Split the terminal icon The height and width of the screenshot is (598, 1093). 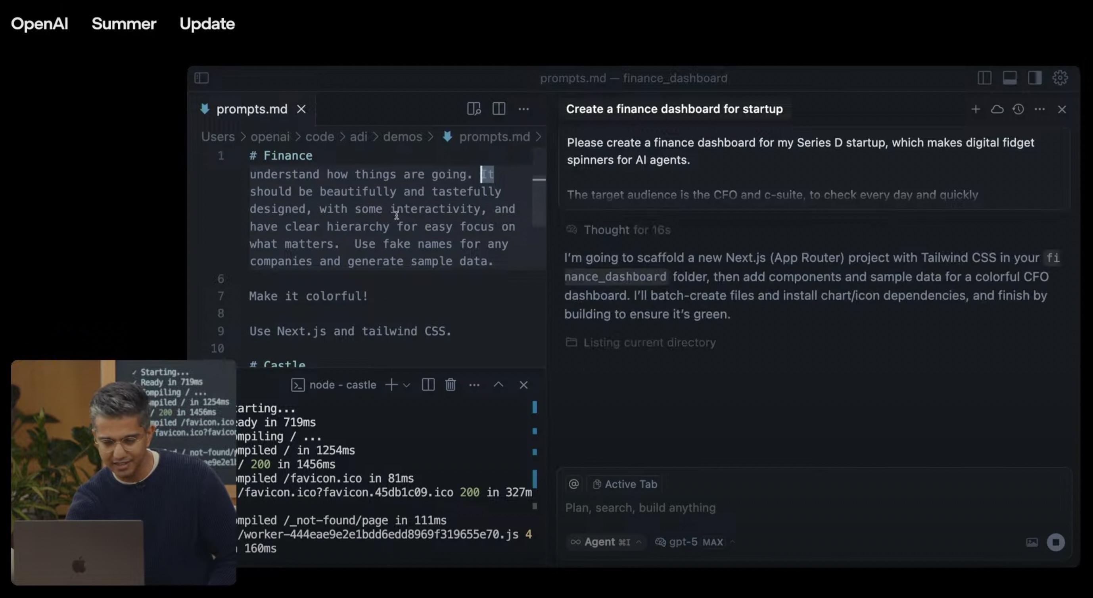point(428,385)
